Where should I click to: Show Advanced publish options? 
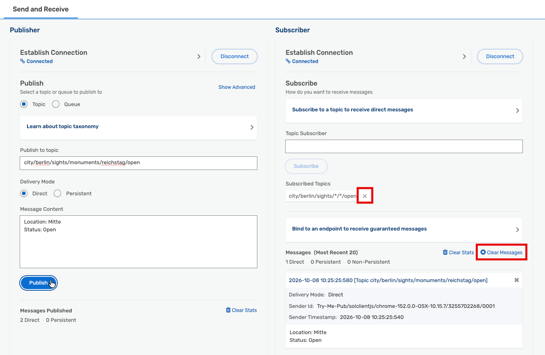click(x=237, y=87)
